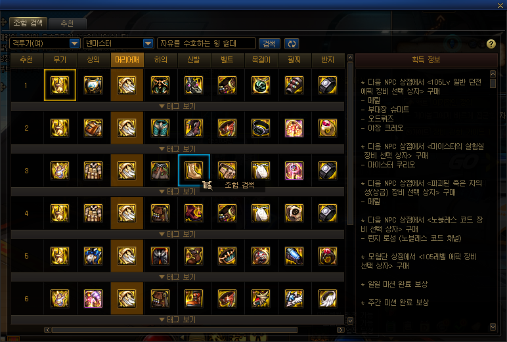The image size is (507, 342).
Task: Click the 검색 search button
Action: (x=269, y=43)
